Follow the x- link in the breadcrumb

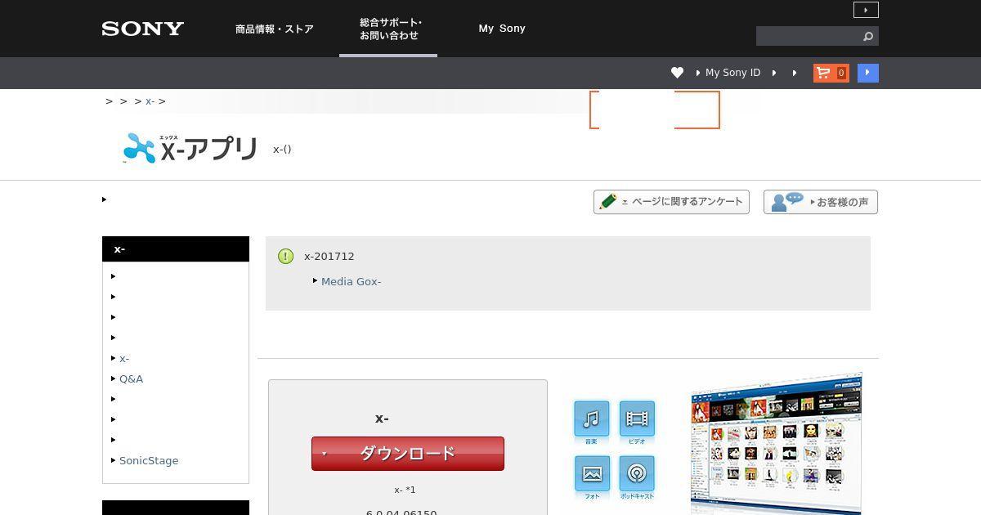point(150,101)
